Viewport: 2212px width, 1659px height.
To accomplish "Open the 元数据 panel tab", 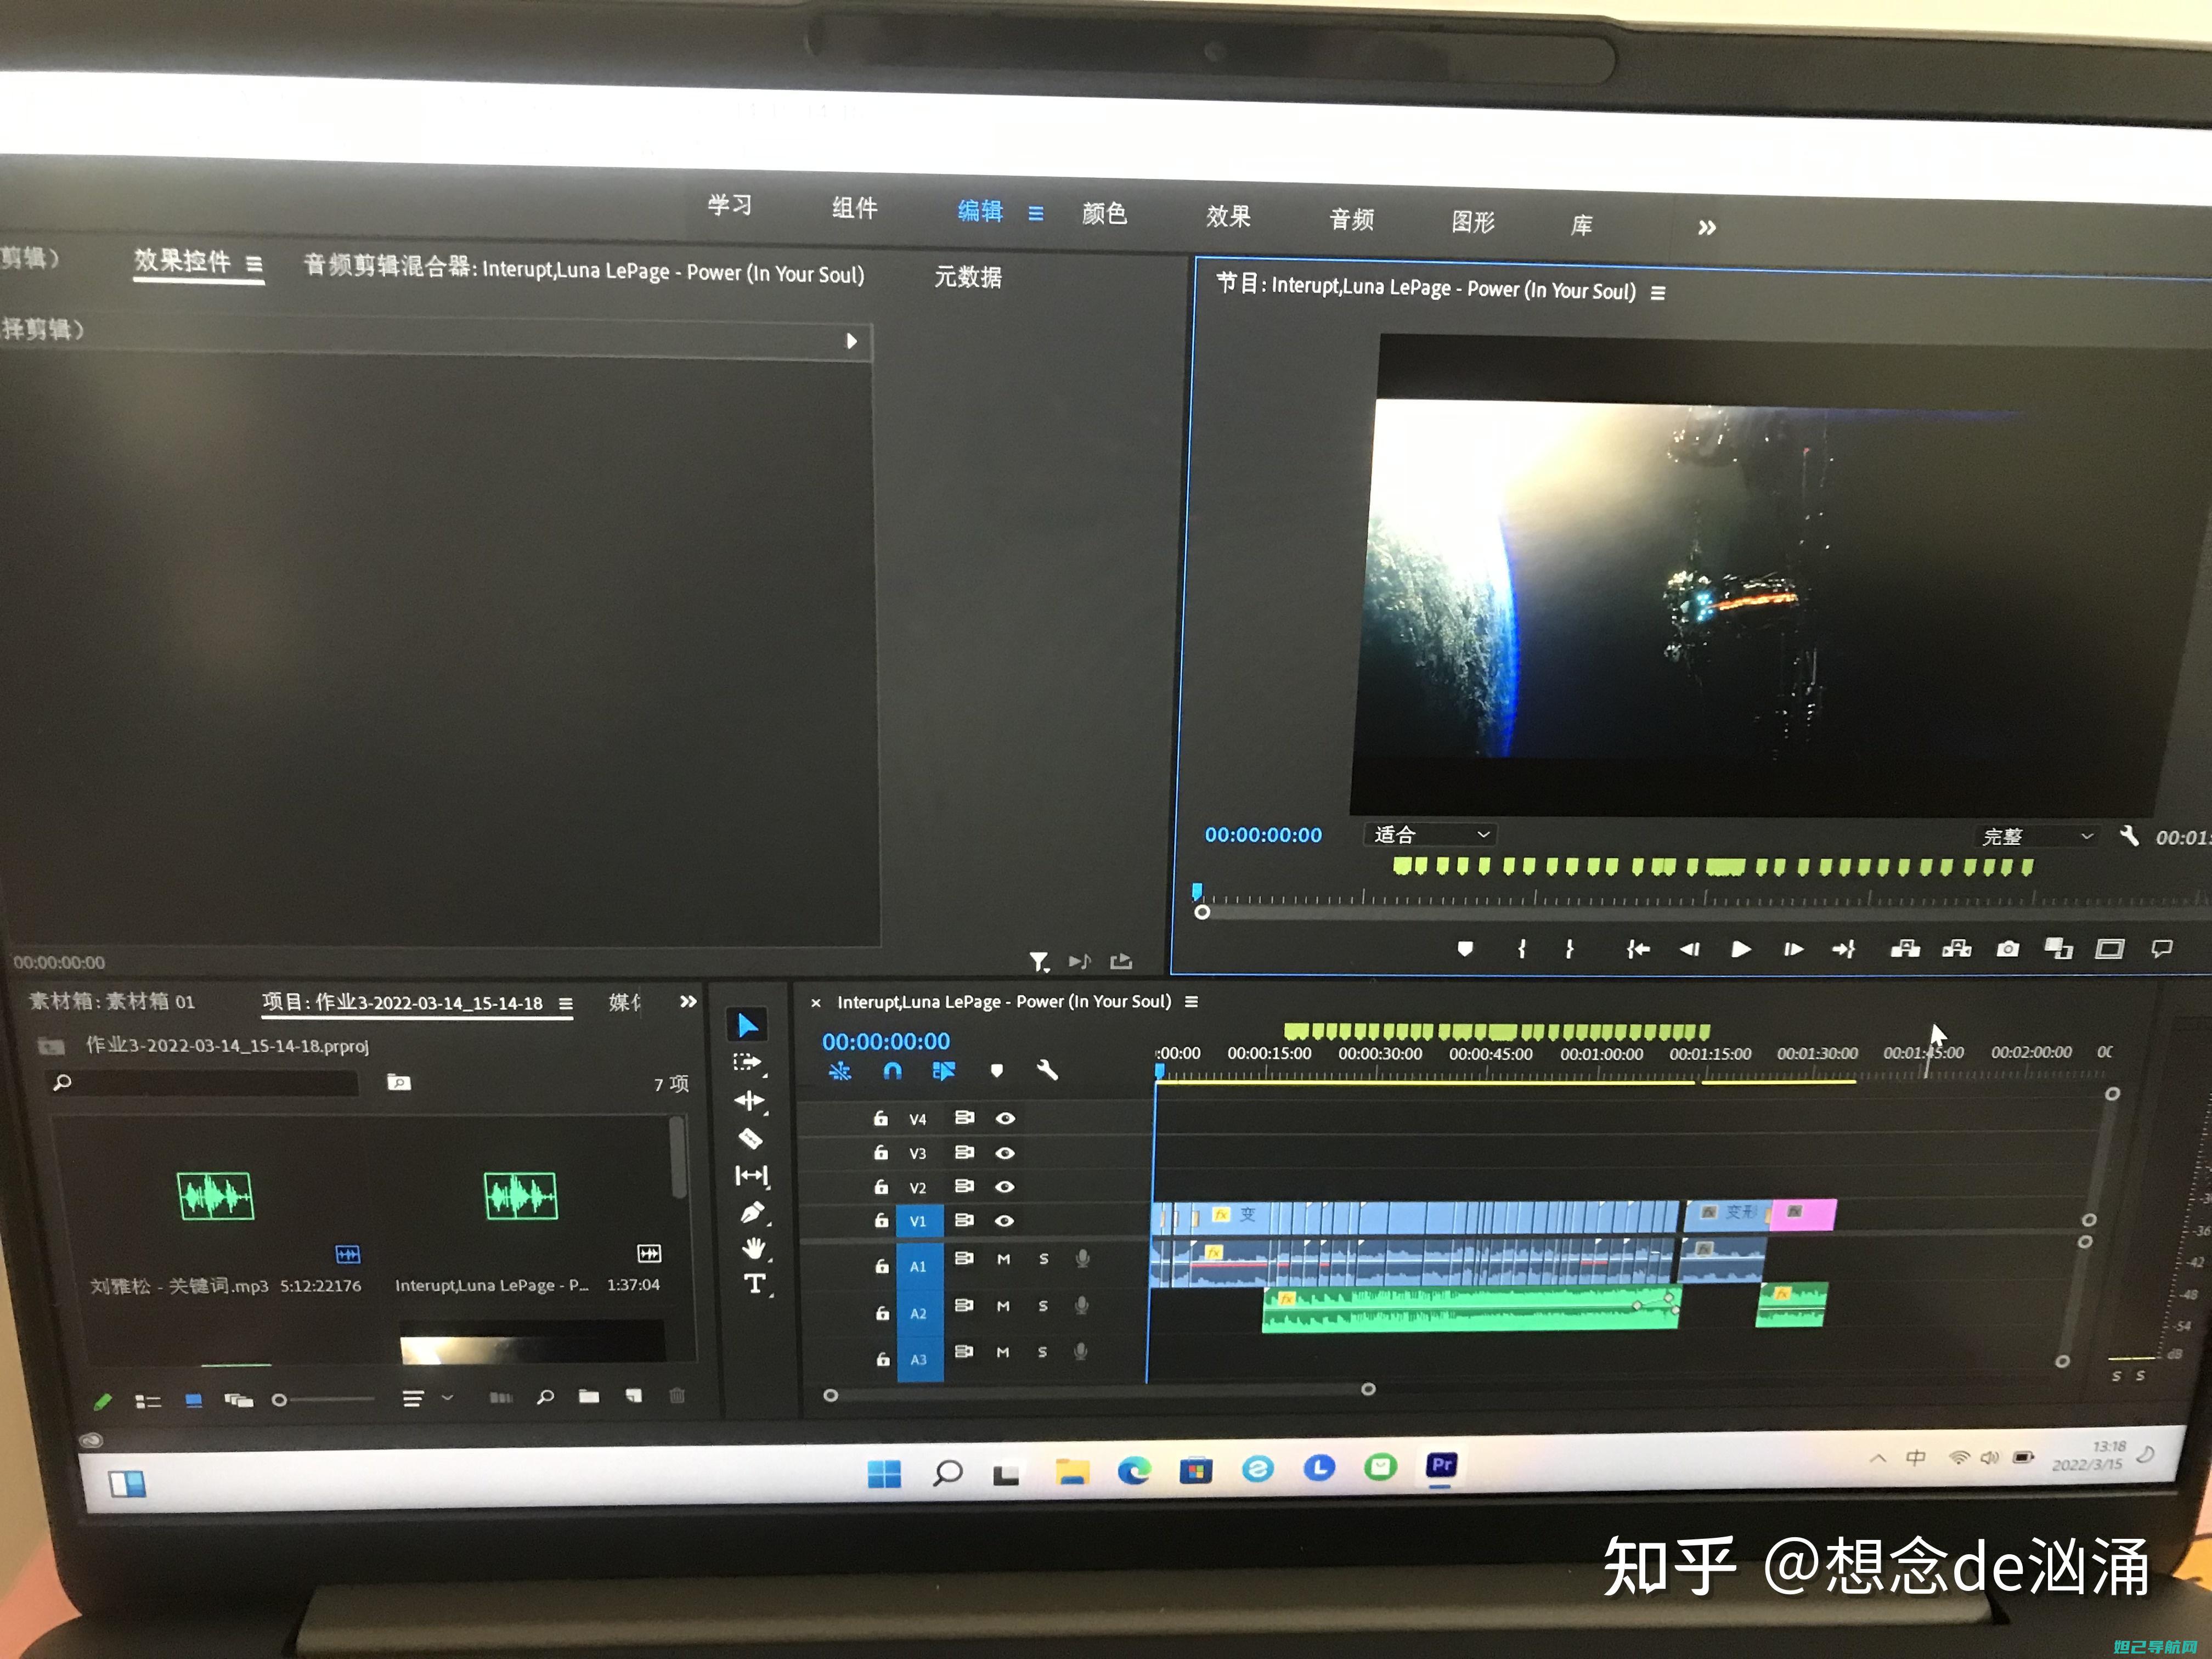I will point(967,277).
